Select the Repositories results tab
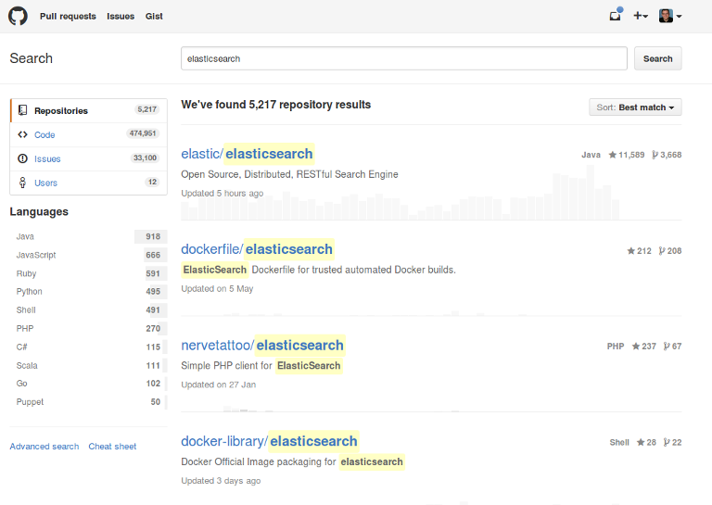This screenshot has height=505, width=712. [89, 110]
